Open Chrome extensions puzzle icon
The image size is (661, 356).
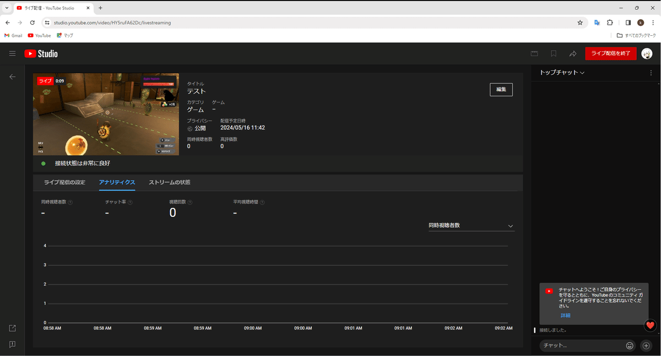[x=610, y=23]
